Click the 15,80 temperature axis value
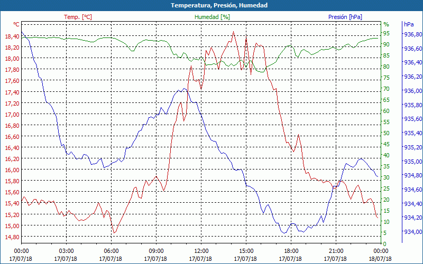Screen dimensions: 423x264 pyautogui.click(x=12, y=181)
